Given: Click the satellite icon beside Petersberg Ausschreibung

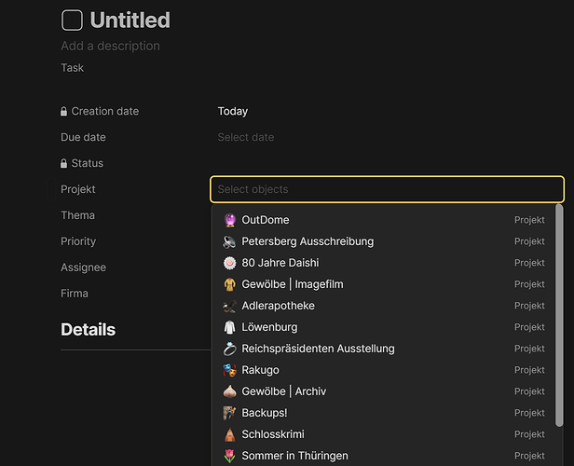Looking at the screenshot, I should pos(229,241).
